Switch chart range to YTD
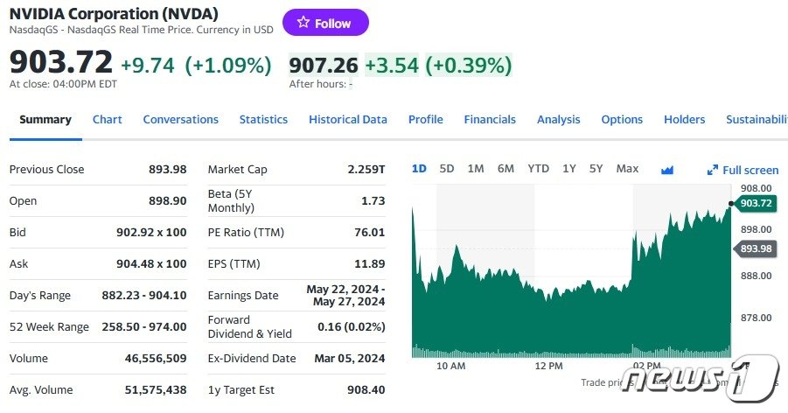788x413 pixels. pos(538,169)
